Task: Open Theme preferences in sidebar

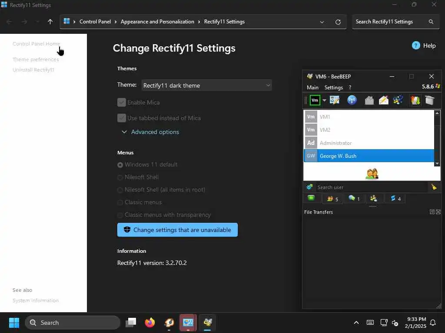Action: click(36, 59)
